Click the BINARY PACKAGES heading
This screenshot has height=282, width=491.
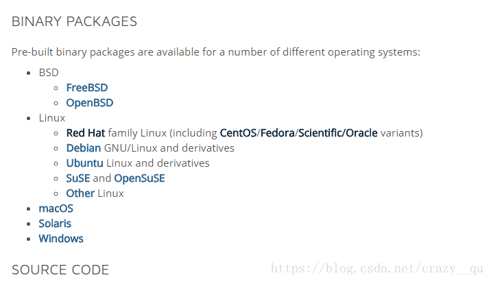74,22
